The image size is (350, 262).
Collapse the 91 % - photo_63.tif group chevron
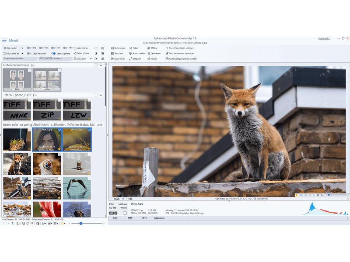[x=101, y=95]
